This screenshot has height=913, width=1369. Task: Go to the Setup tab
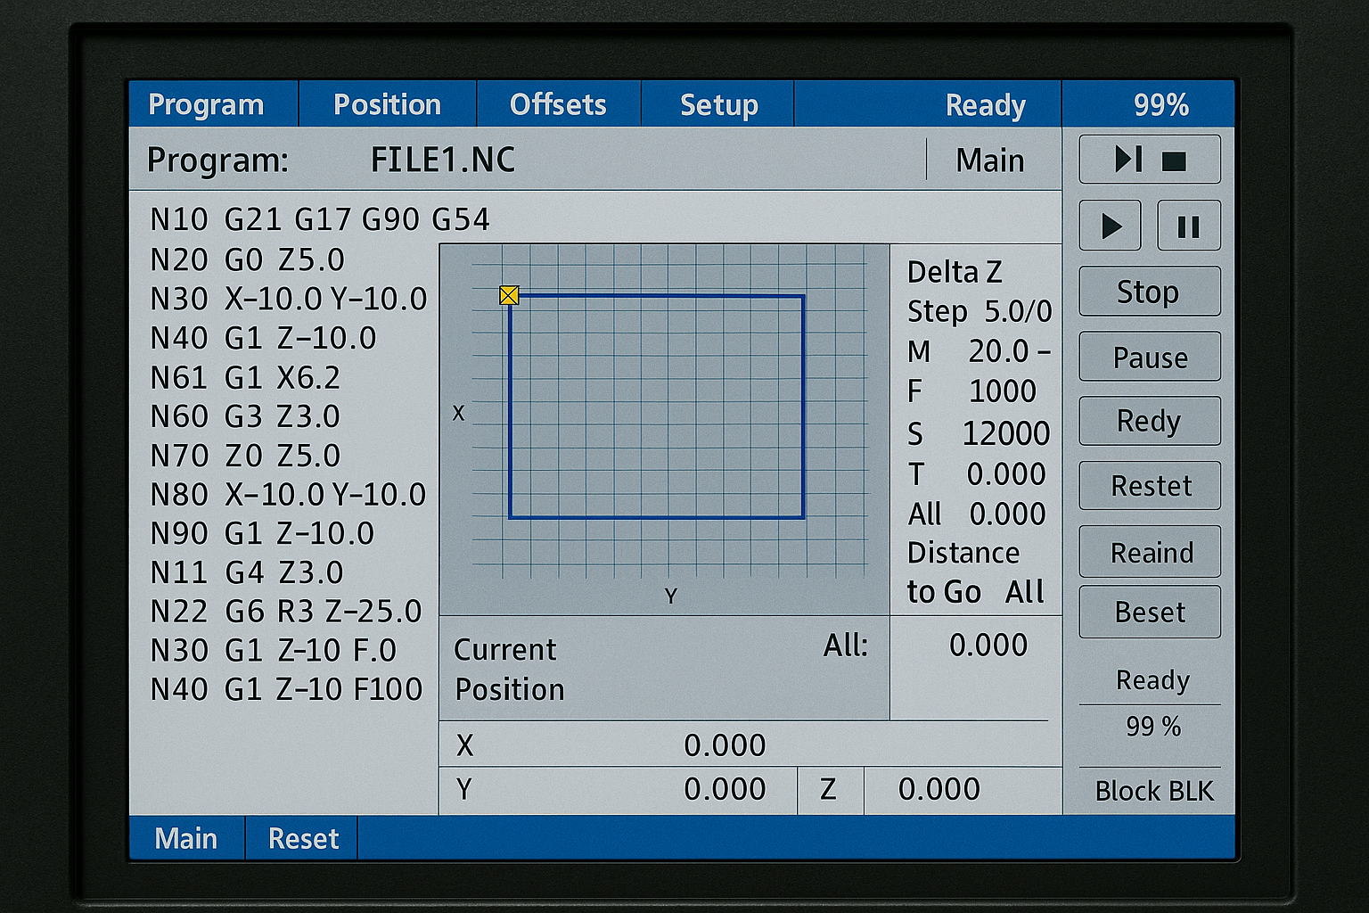click(x=718, y=104)
